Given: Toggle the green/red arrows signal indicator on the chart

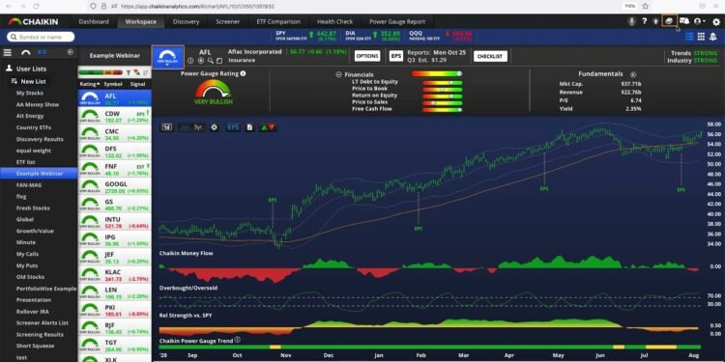Looking at the screenshot, I should click(268, 127).
